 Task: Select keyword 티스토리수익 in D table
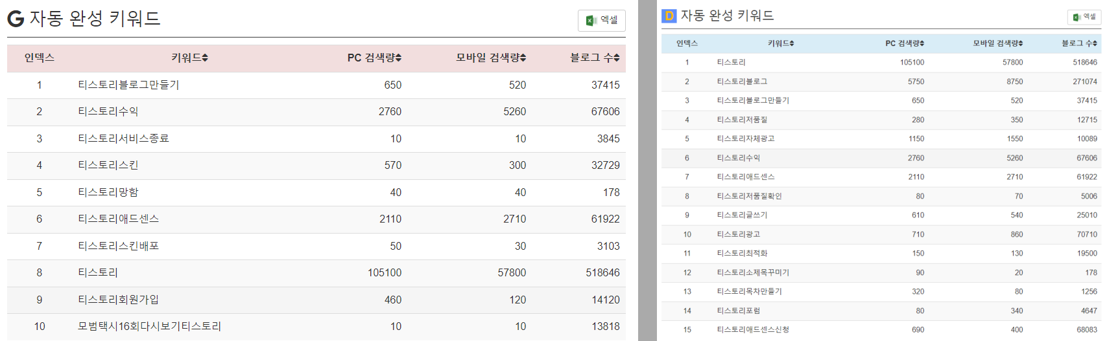739,158
